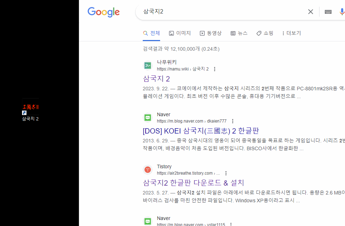Viewport: 345px width, 226px height.
Task: Click the 나무위키 favicon on the first result
Action: point(147,65)
